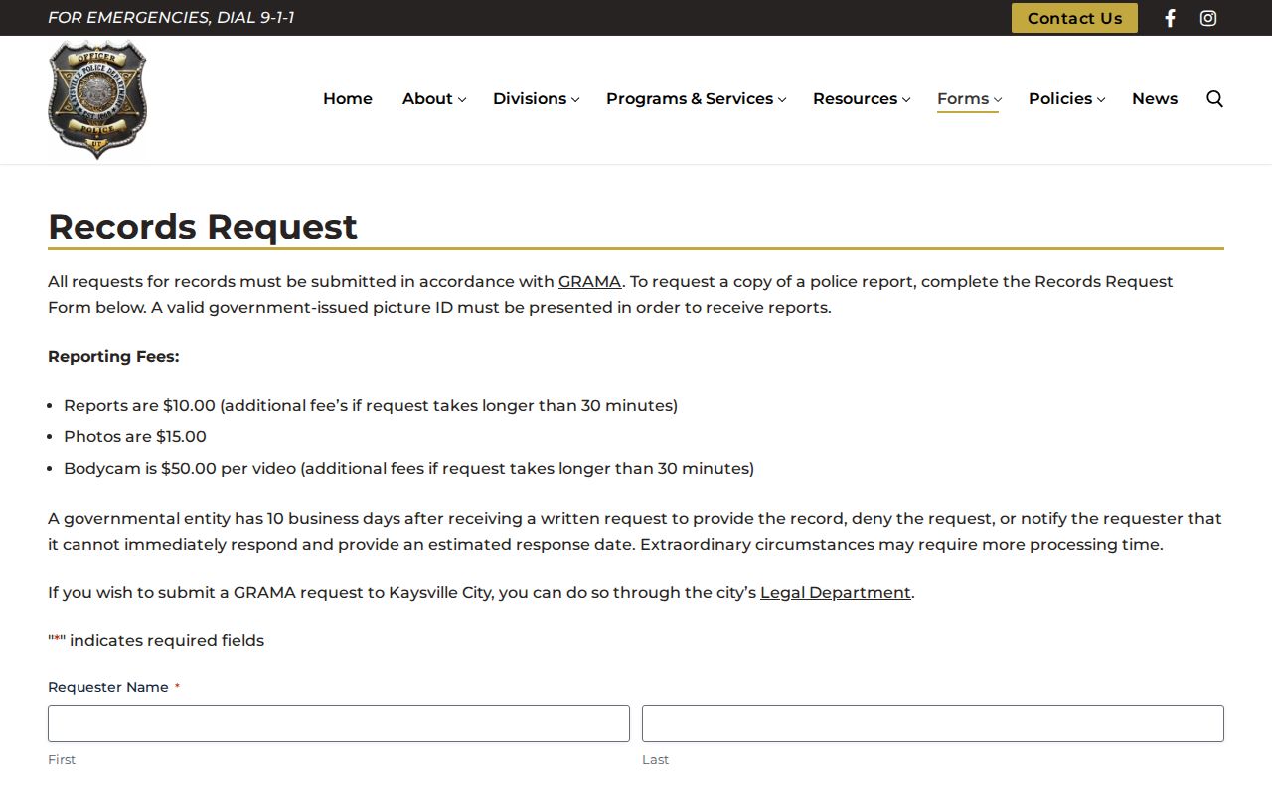Click the police badge logo
1272x795 pixels.
pyautogui.click(x=97, y=99)
